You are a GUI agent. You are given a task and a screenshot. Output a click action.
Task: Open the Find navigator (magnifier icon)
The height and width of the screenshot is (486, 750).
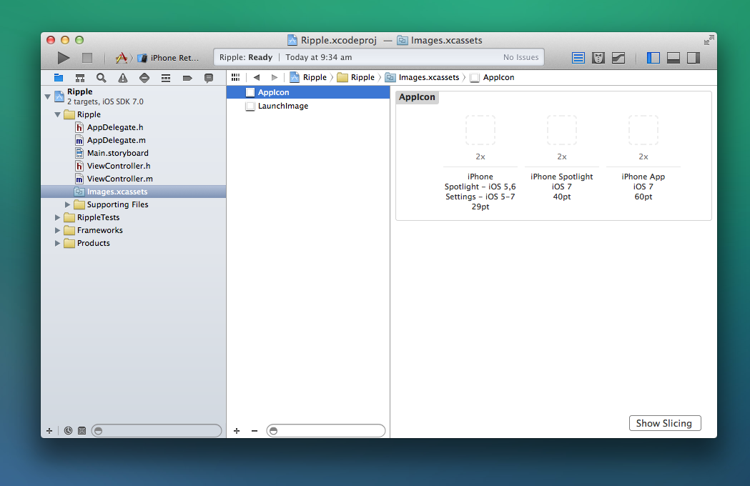coord(102,78)
